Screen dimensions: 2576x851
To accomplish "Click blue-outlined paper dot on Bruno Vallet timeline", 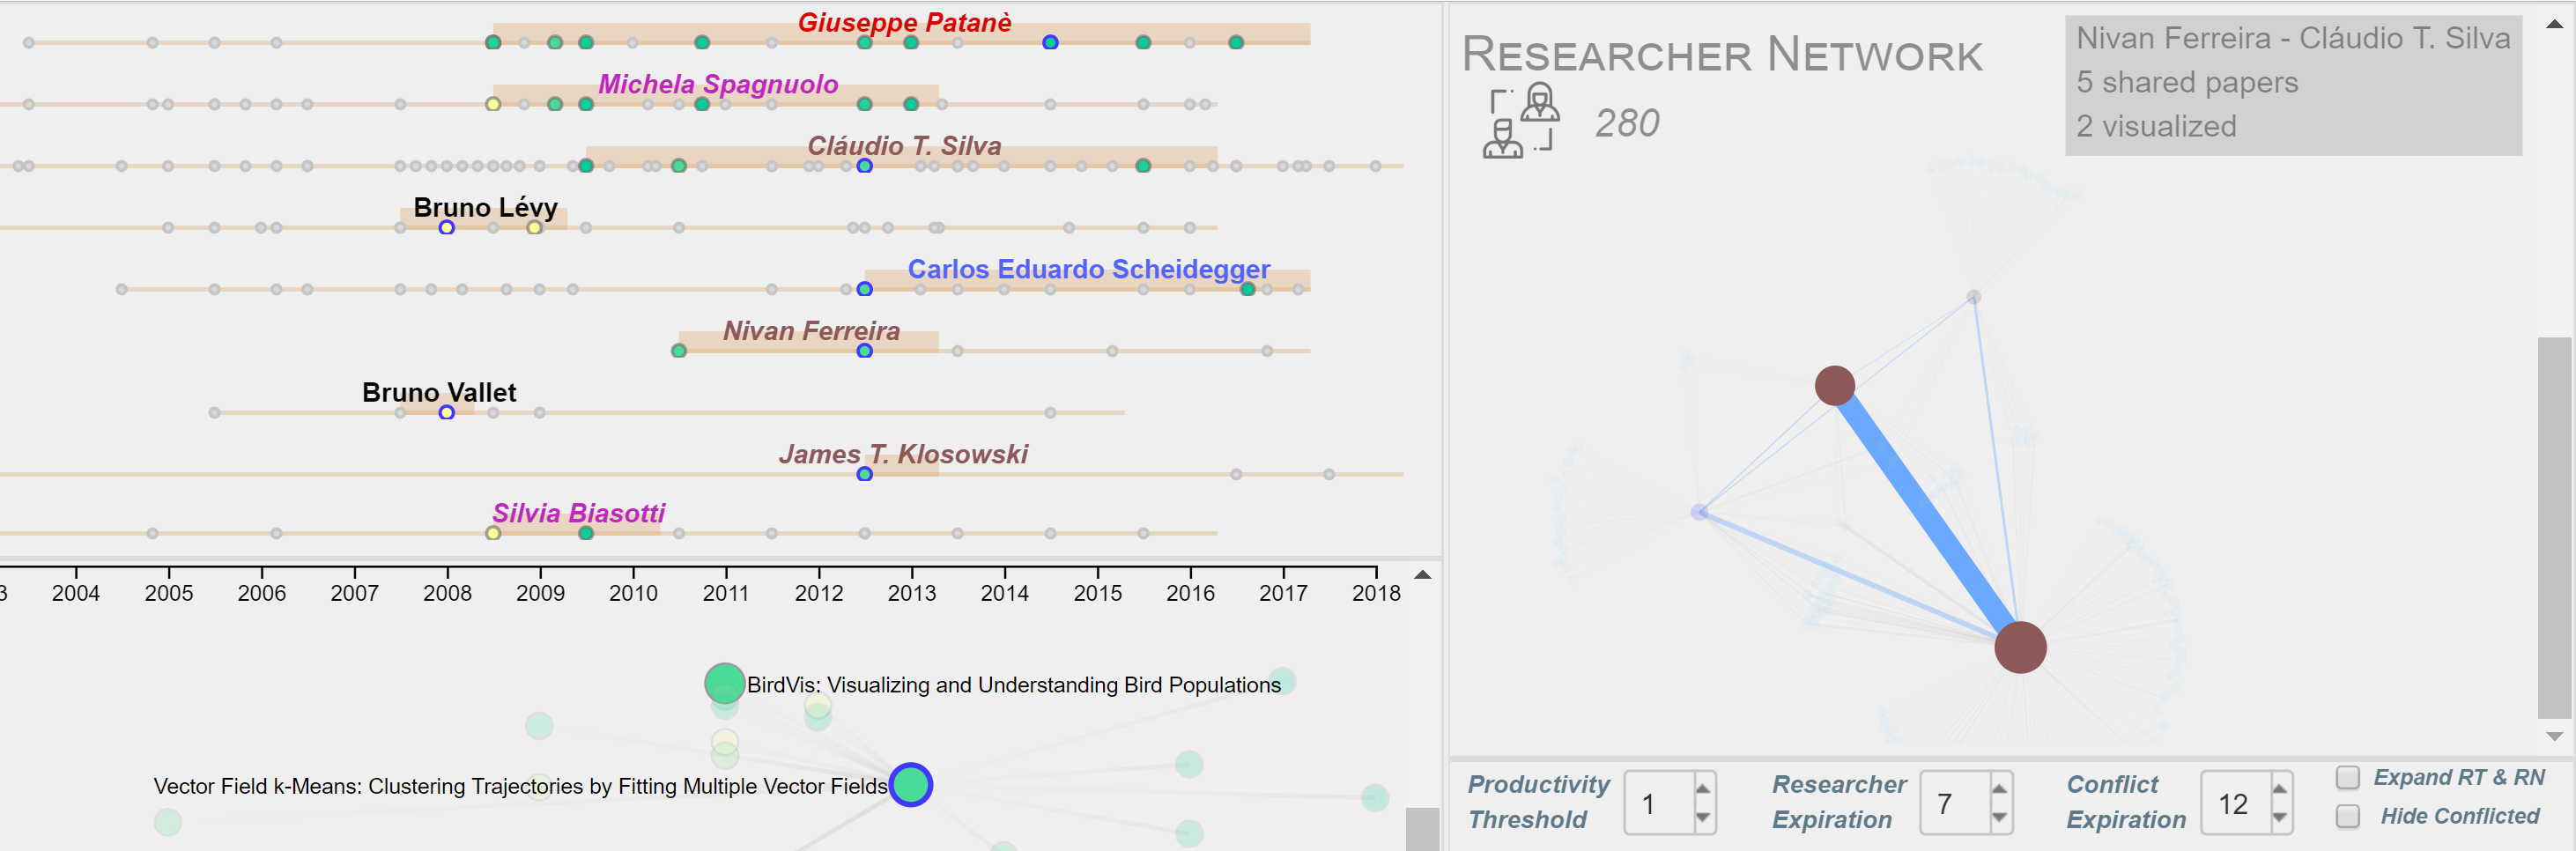I will [446, 412].
